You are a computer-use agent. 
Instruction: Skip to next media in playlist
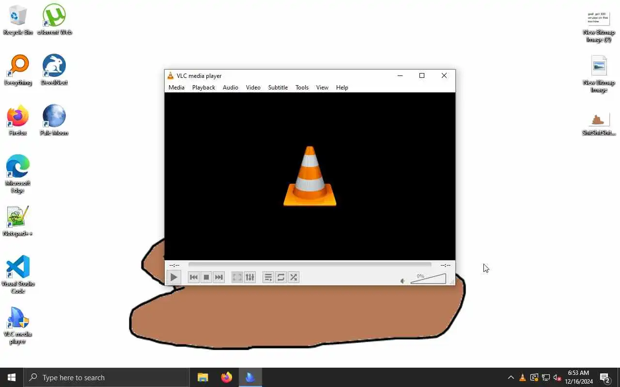pyautogui.click(x=219, y=277)
